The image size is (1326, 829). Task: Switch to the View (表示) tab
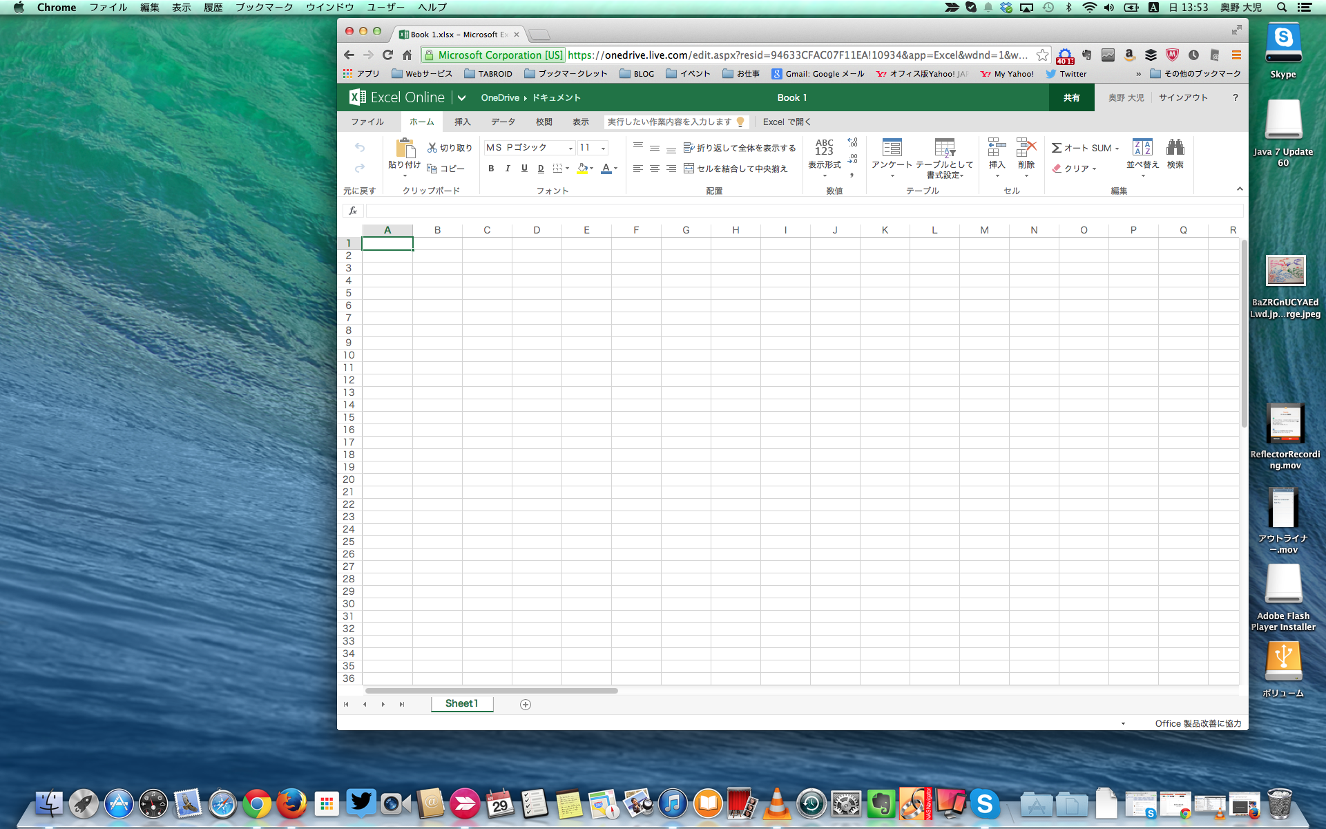pos(581,122)
